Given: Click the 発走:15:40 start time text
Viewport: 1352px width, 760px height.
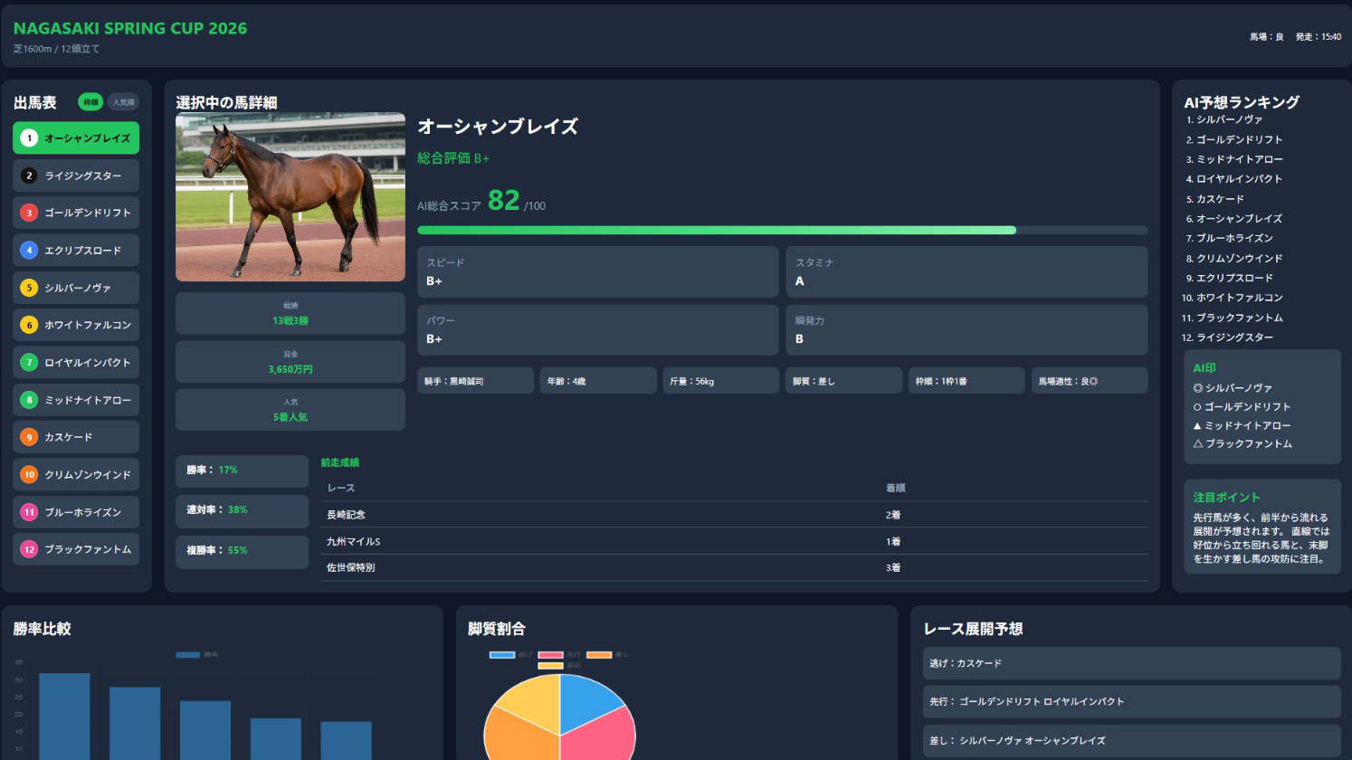Looking at the screenshot, I should point(1318,37).
